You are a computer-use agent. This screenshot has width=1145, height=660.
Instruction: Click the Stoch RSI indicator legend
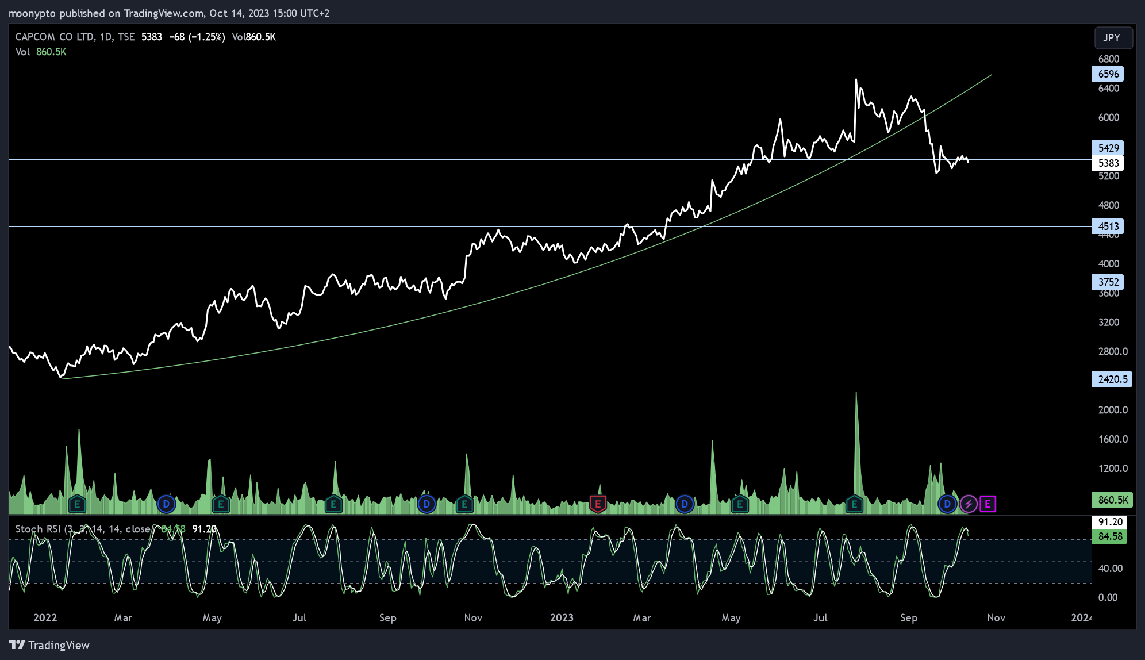(83, 529)
